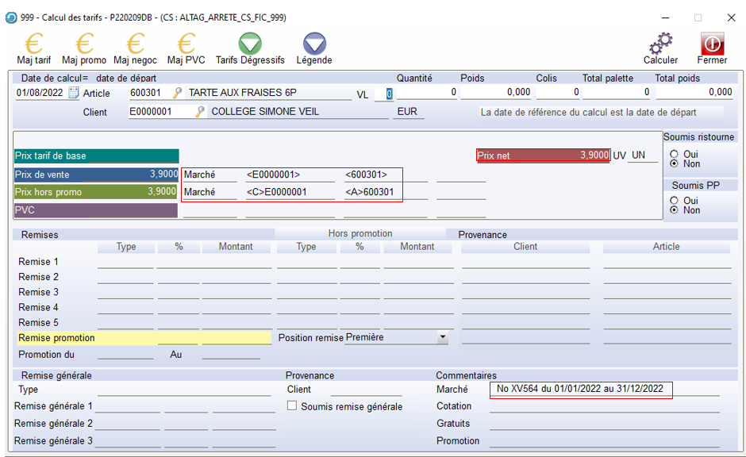Viewport: 746px width, 457px height.
Task: Click the yellow Remise promotion field
Action: tap(87, 338)
